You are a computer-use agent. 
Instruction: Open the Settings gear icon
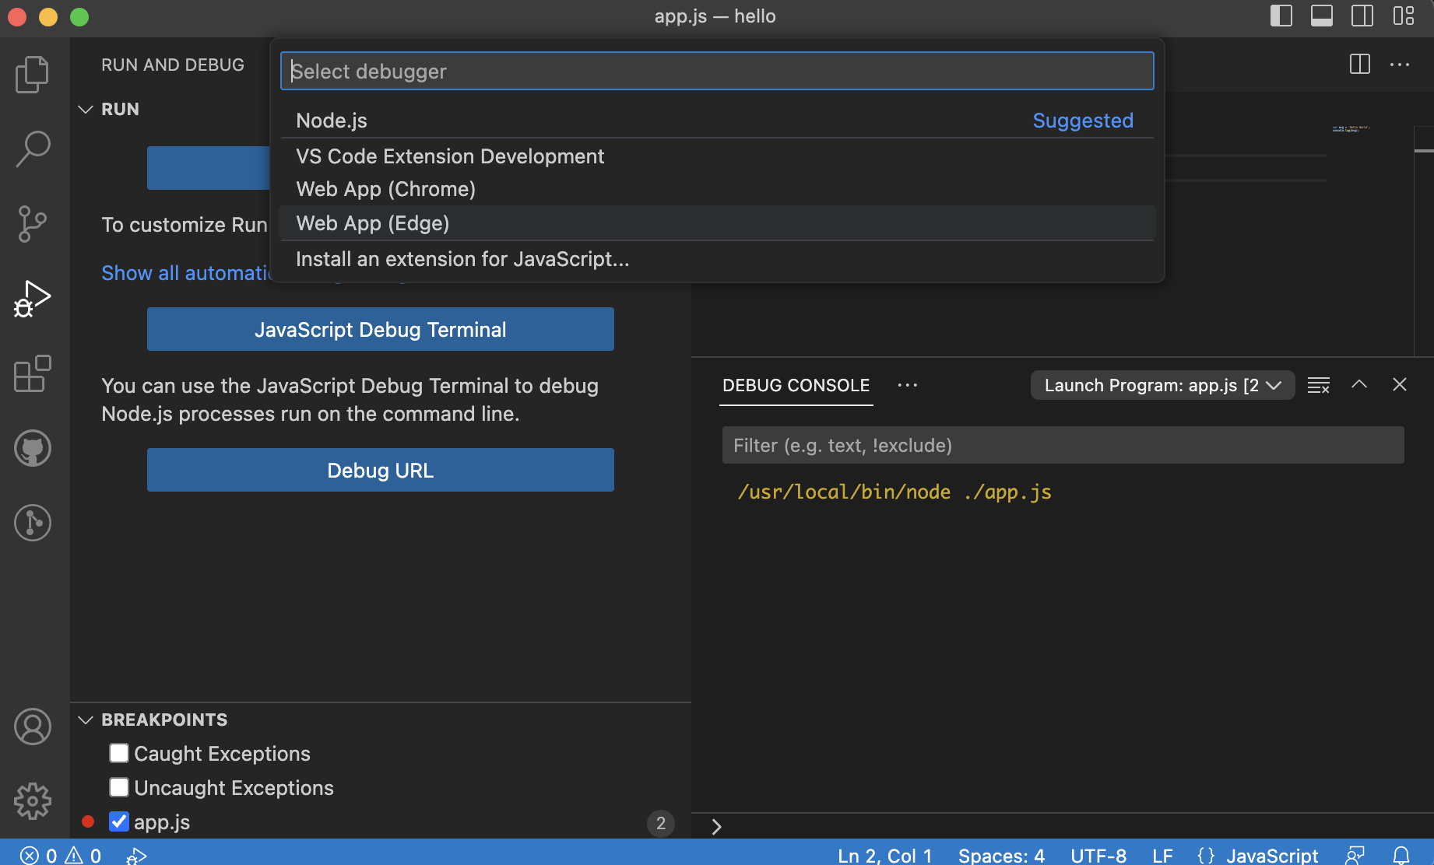(x=31, y=800)
